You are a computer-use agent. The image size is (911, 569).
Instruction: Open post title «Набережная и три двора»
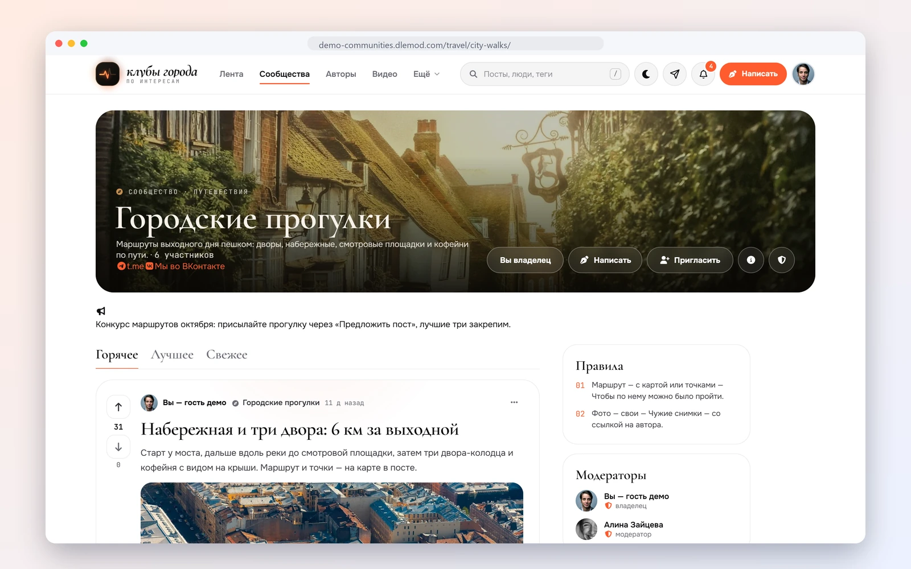click(x=299, y=430)
